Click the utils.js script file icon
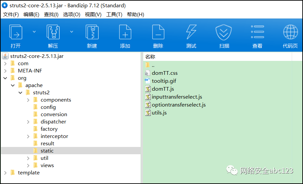 148,113
